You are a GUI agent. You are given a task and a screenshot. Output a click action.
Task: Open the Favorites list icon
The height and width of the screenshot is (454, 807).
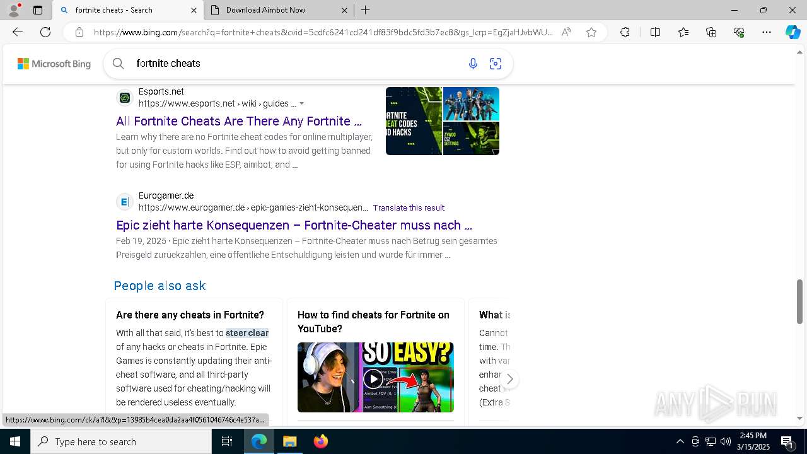(x=683, y=32)
